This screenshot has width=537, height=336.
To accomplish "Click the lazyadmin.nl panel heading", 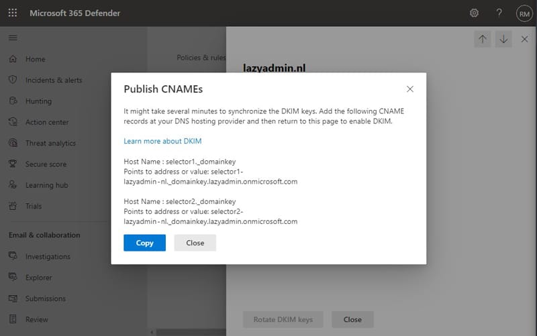I will (274, 68).
